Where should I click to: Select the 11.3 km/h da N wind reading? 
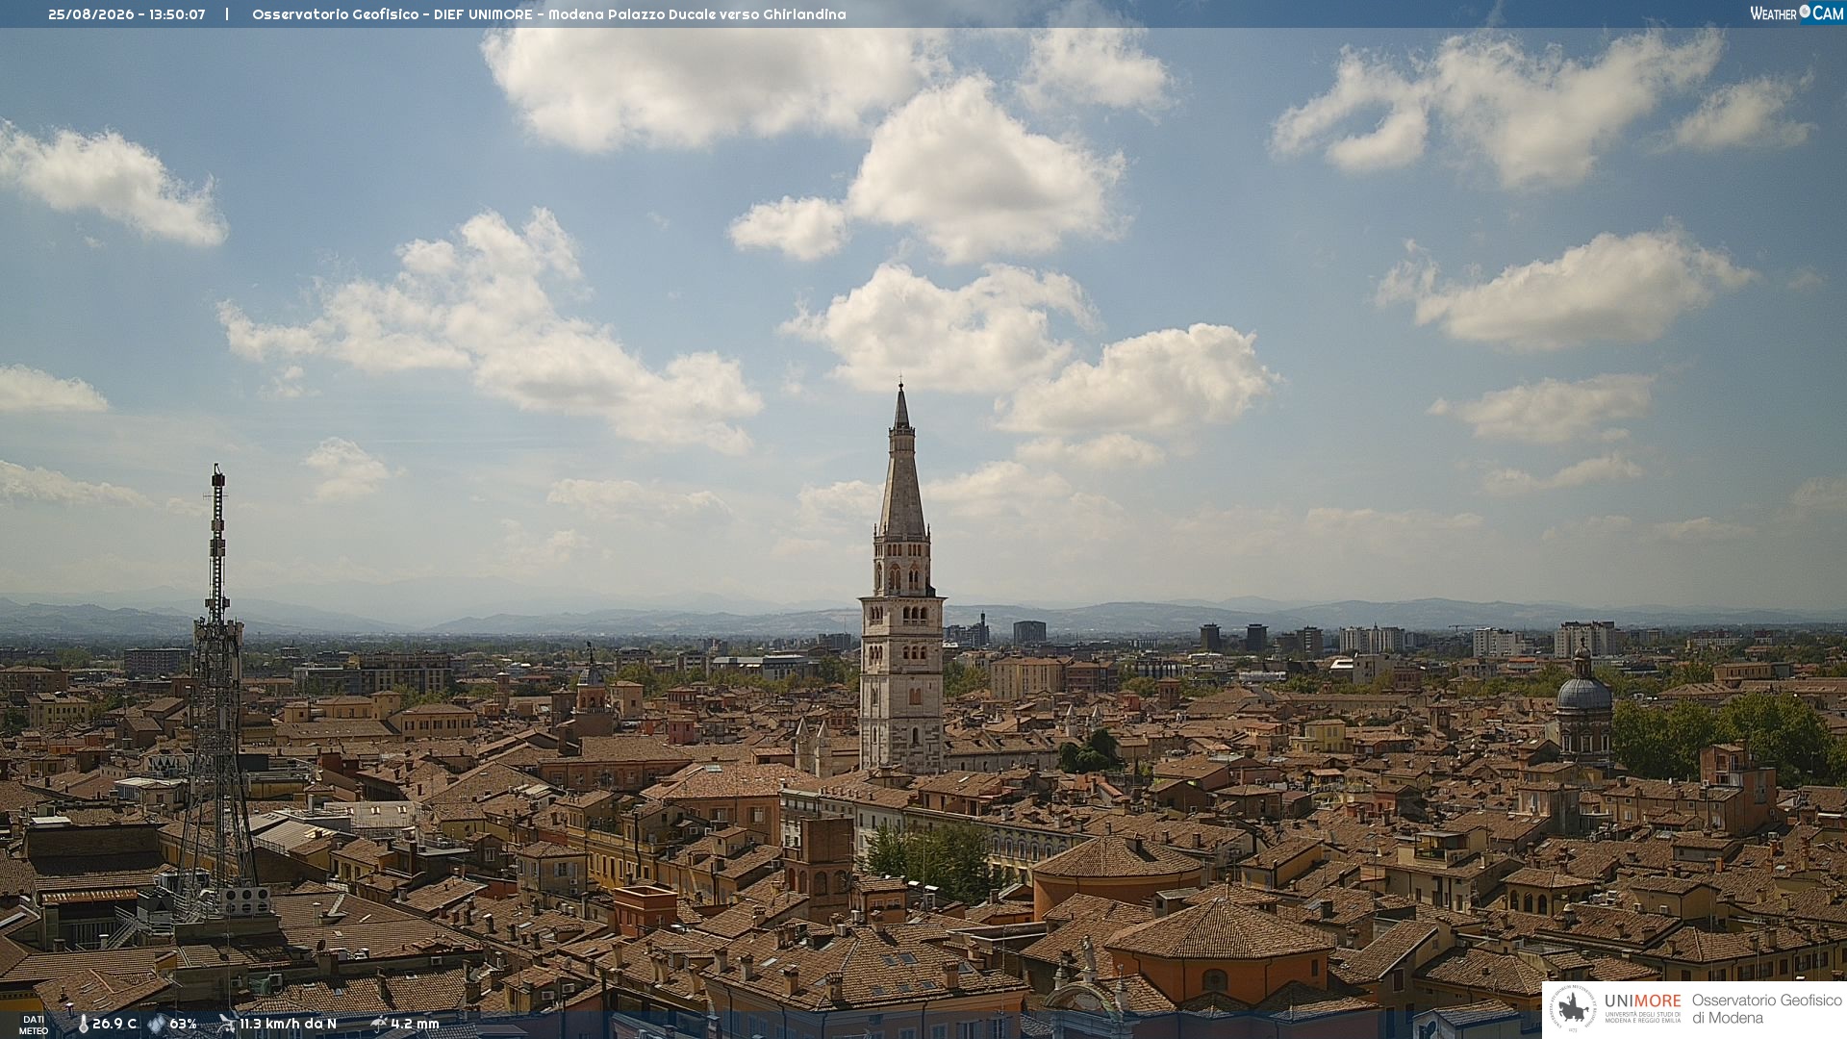tap(288, 1024)
